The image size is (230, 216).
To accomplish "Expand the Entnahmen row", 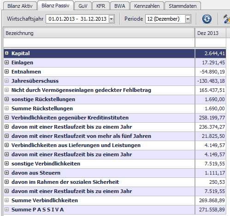I will (6, 72).
